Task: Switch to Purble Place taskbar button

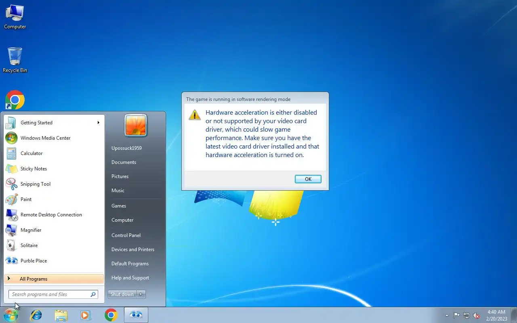Action: click(x=136, y=315)
